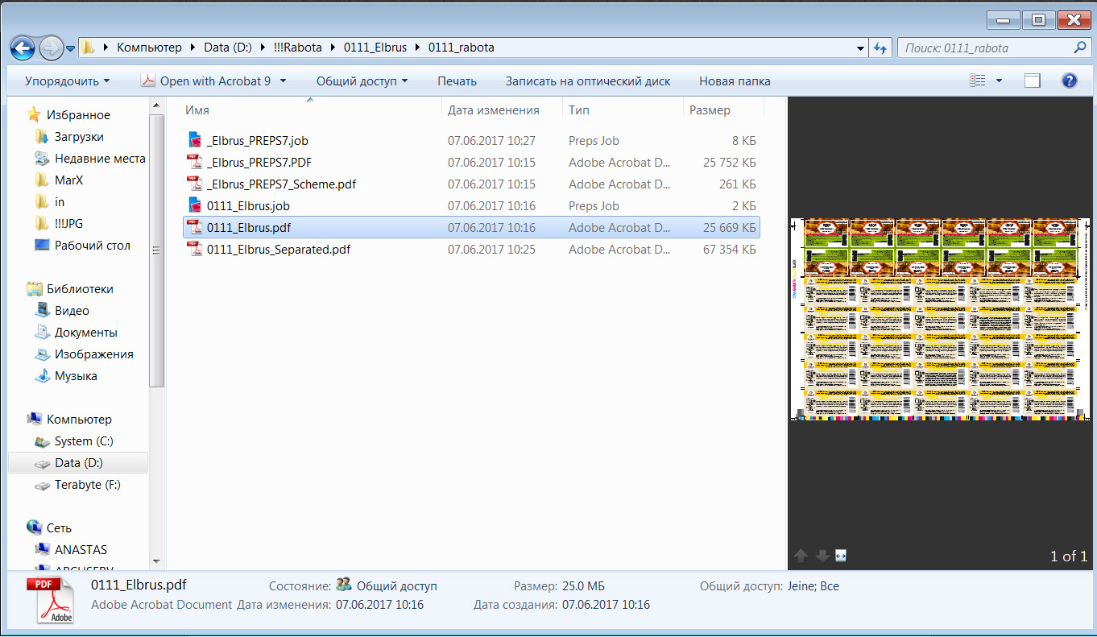The width and height of the screenshot is (1097, 637).
Task: Click 'Компьютер' in the address breadcrumb
Action: coord(149,48)
